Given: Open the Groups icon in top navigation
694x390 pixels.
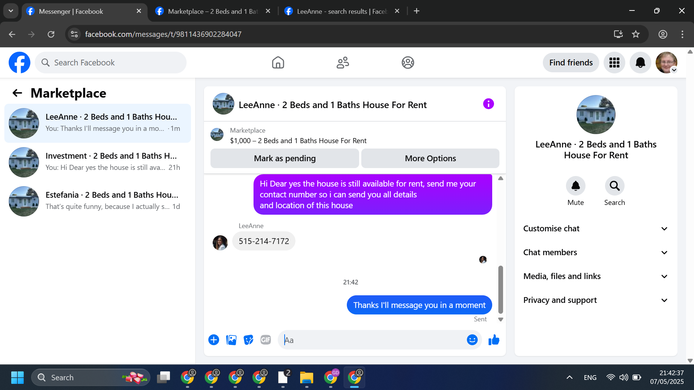Looking at the screenshot, I should [x=408, y=63].
